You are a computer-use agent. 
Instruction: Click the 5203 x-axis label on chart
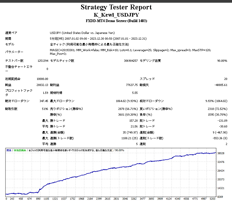[213, 199]
